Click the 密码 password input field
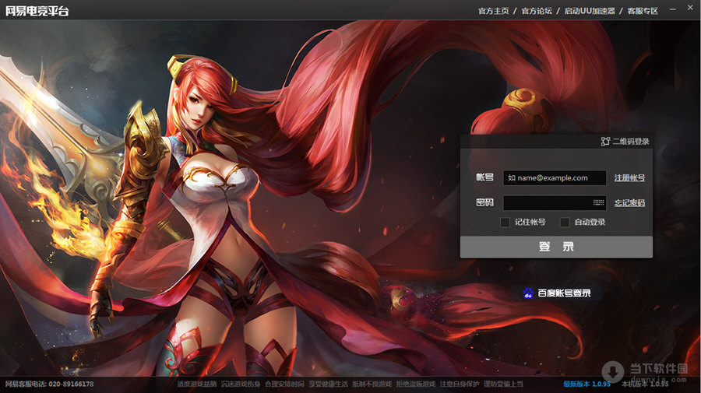 [x=555, y=203]
